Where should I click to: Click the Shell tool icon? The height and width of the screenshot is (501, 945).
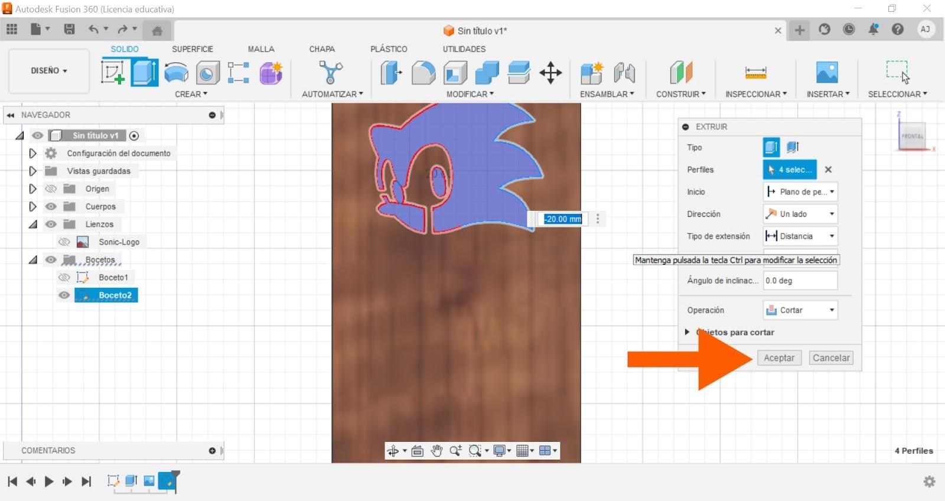click(x=455, y=73)
